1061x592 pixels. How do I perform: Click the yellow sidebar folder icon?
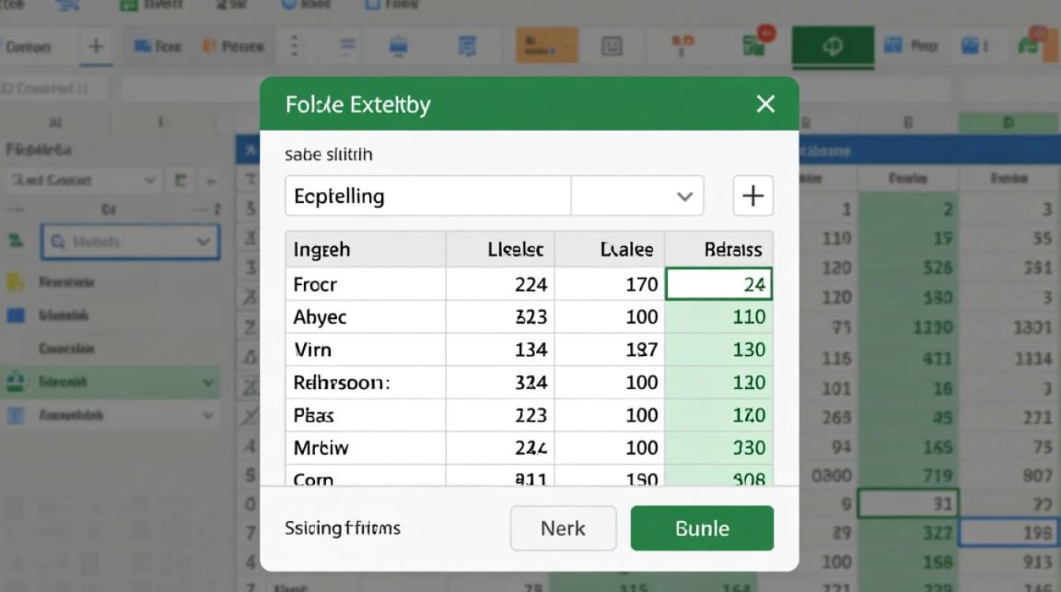coord(15,282)
